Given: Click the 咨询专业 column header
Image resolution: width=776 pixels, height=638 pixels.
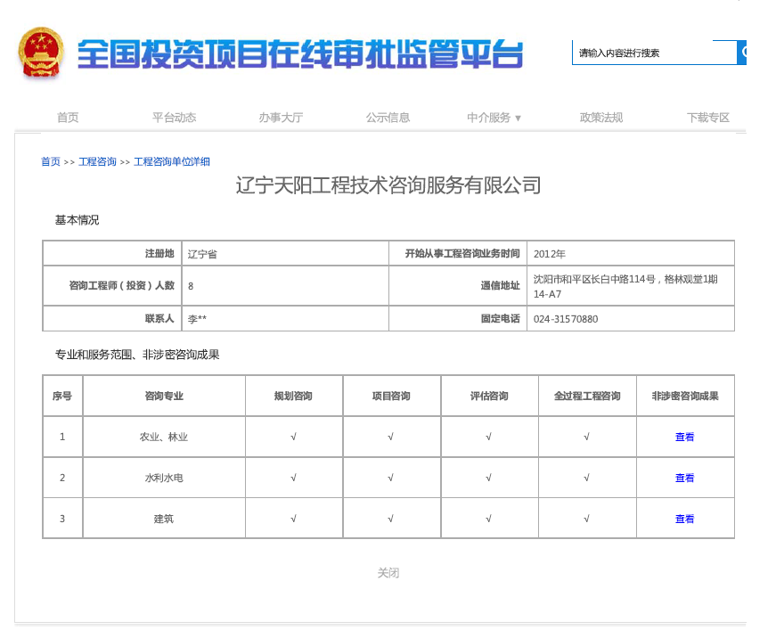Looking at the screenshot, I should coord(164,396).
